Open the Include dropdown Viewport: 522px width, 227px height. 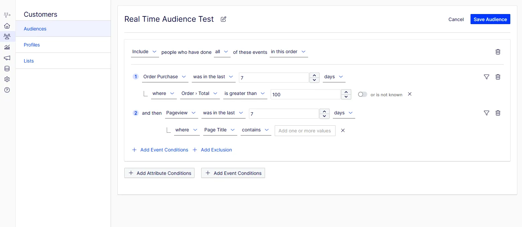145,52
